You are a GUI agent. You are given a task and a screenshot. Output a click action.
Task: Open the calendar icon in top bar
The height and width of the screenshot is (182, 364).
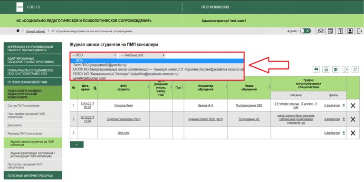[x=330, y=31]
